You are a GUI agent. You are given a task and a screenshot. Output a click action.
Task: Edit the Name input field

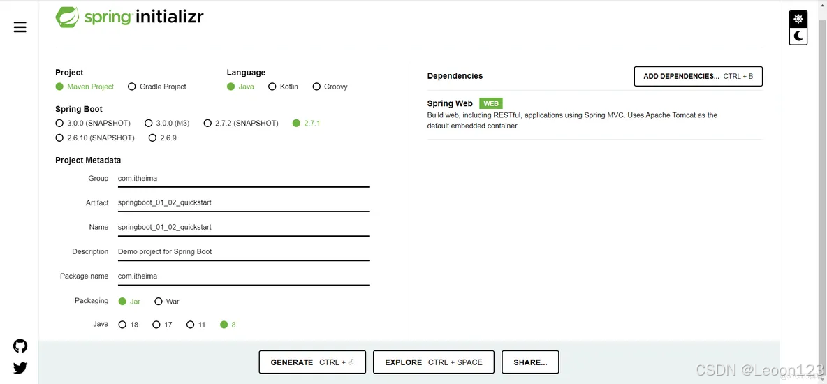244,228
